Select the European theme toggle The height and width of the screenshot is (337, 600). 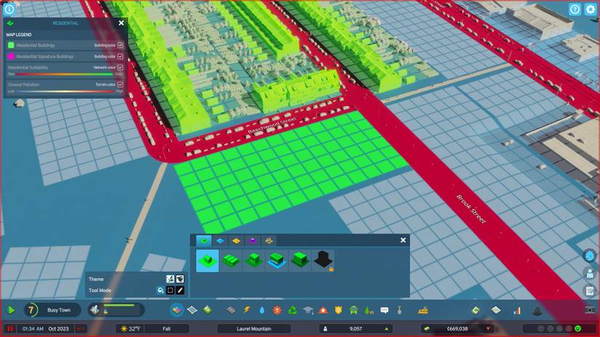pos(170,279)
